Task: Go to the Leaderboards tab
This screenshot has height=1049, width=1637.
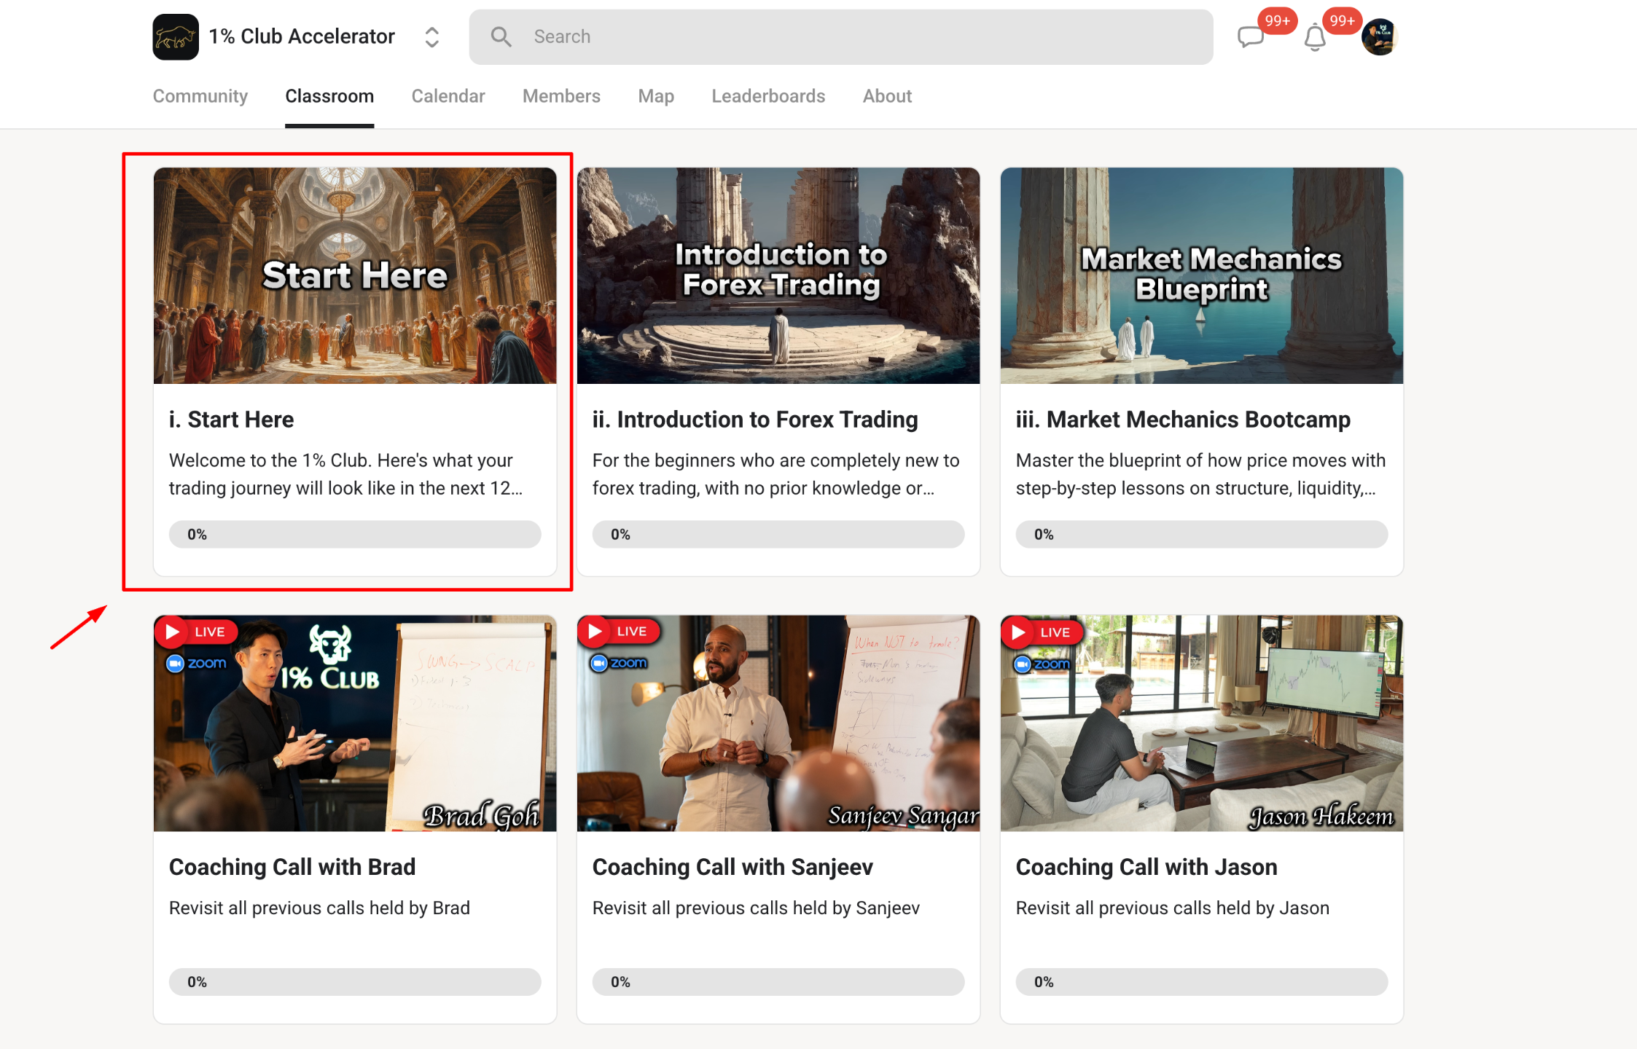Action: point(768,96)
